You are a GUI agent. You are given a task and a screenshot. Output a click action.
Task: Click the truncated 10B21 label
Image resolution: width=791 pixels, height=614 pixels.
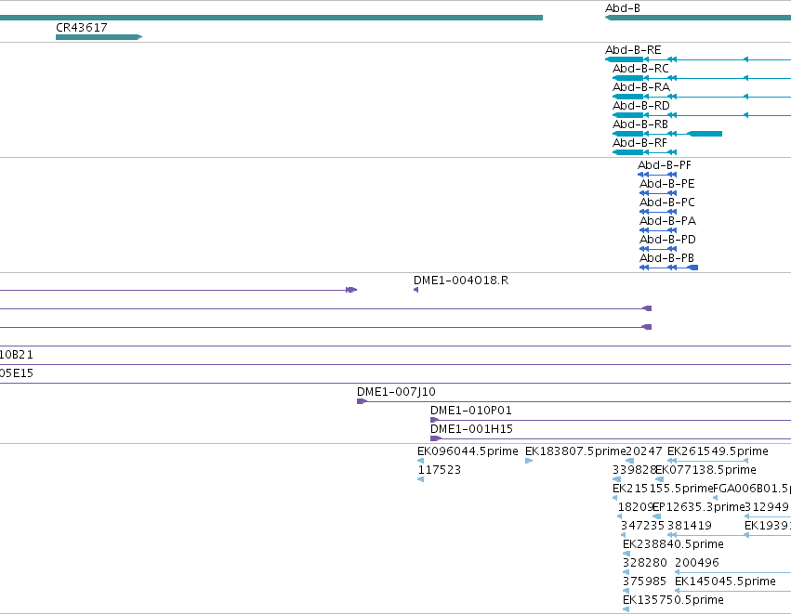[x=16, y=355]
